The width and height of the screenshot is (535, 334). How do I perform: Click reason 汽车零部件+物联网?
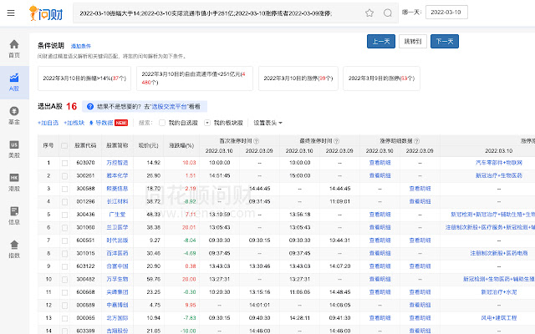click(499, 163)
